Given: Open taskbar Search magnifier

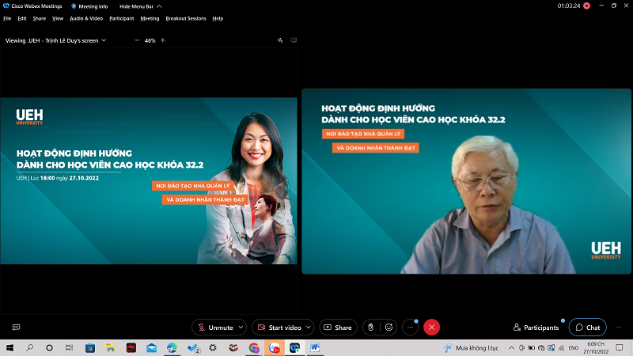Looking at the screenshot, I should [x=29, y=348].
